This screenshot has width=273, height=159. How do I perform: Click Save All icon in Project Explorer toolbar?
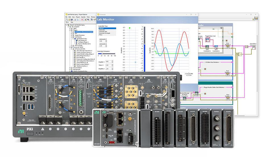click(x=72, y=20)
